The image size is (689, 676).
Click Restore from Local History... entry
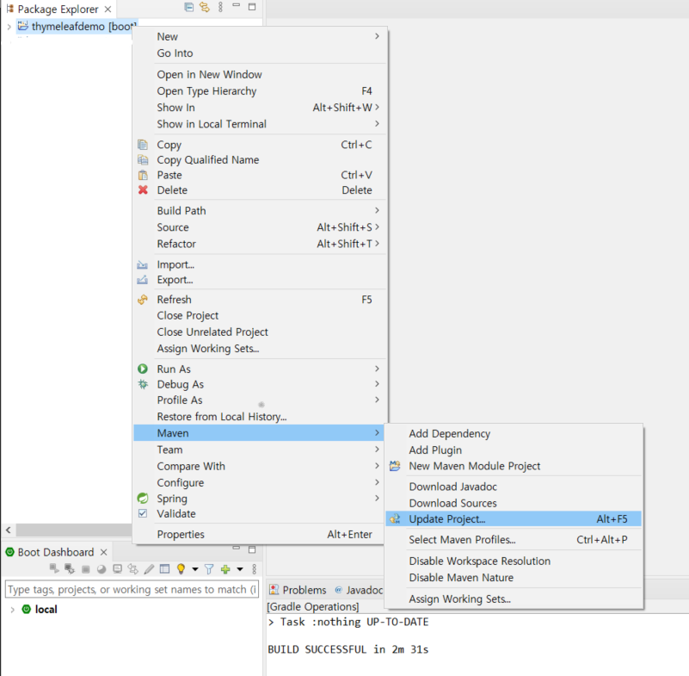[259, 417]
